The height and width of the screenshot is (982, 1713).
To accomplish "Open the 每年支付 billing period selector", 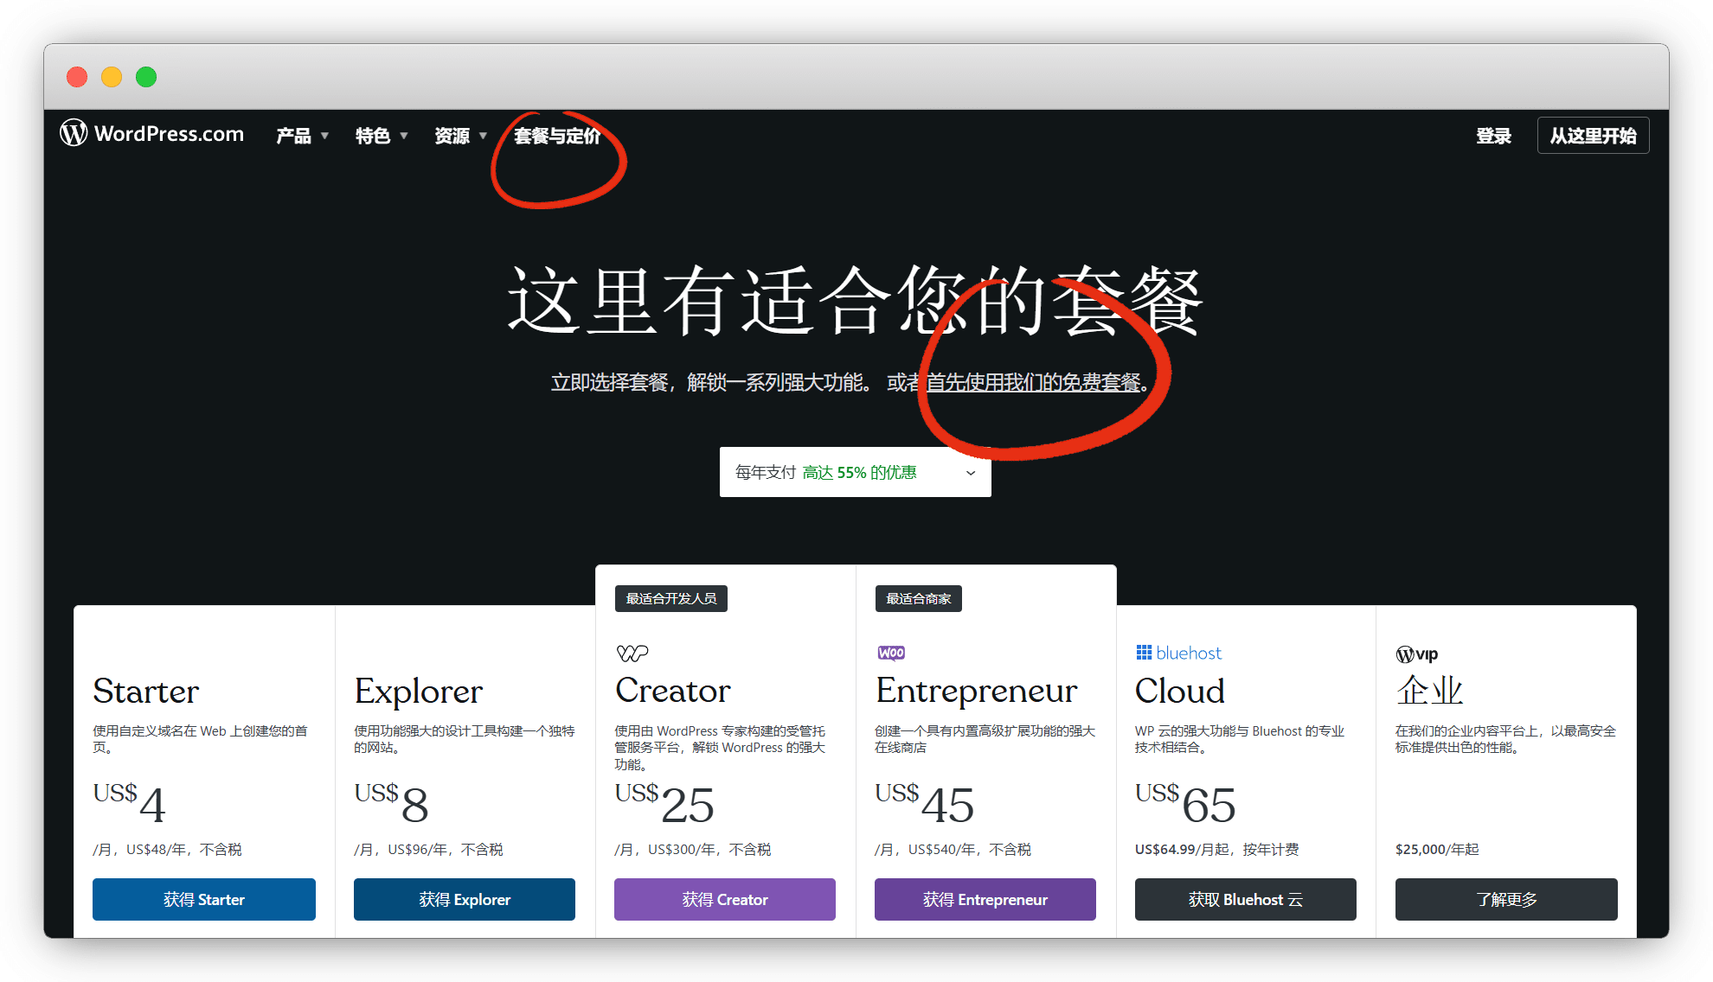I will (x=855, y=472).
